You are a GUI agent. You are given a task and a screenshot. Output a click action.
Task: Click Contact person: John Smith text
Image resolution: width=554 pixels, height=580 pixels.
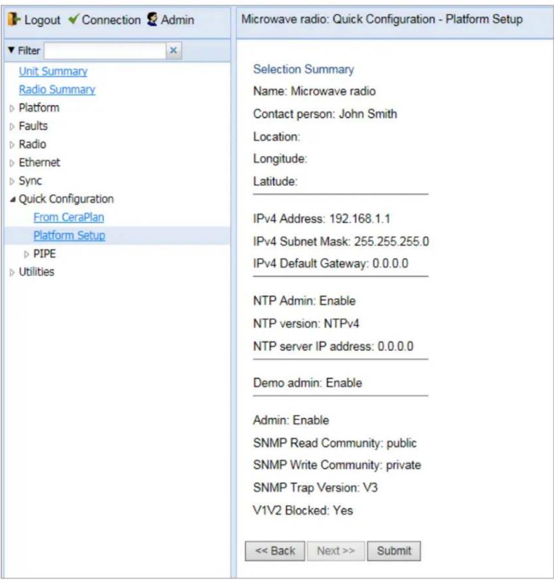tap(325, 114)
